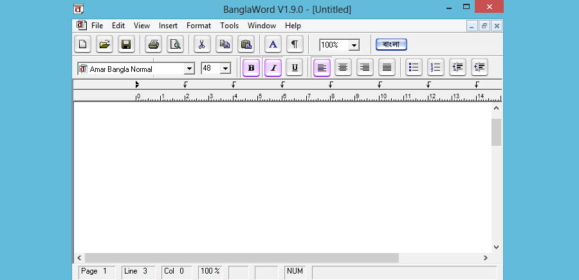The image size is (579, 280).
Task: Show paragraph marks with the pilcrow icon
Action: pyautogui.click(x=295, y=44)
